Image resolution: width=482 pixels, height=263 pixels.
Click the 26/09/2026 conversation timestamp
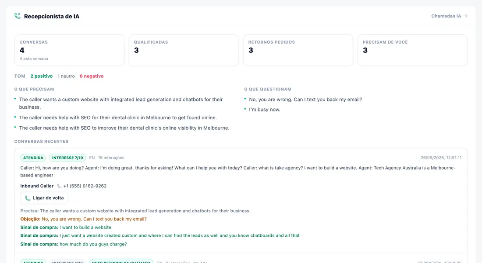(441, 158)
